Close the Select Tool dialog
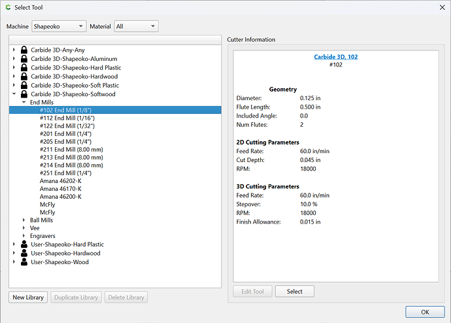The image size is (451, 323). coord(442,7)
